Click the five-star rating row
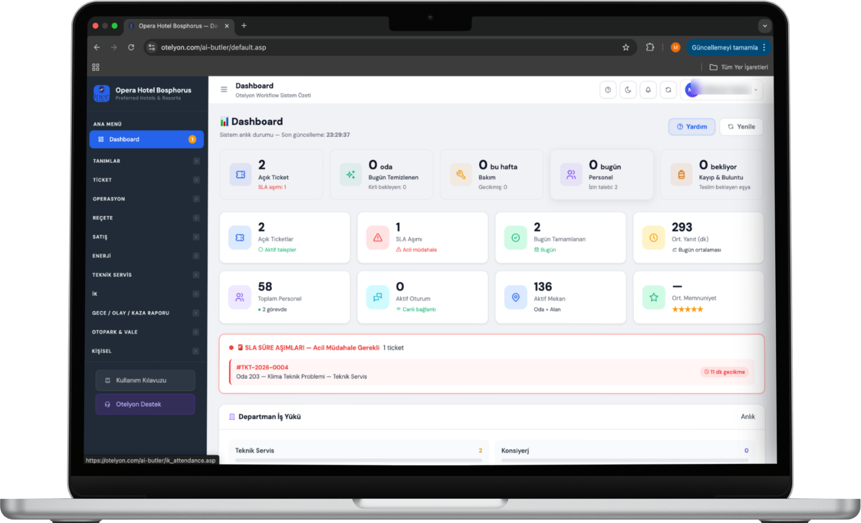This screenshot has width=861, height=523. 687,309
